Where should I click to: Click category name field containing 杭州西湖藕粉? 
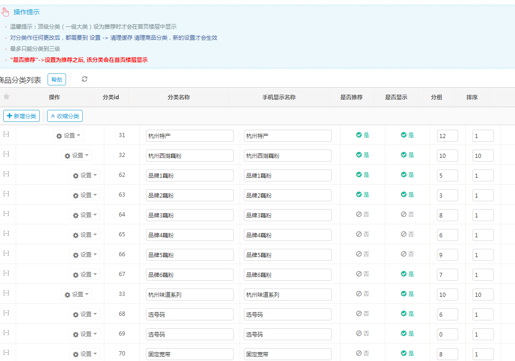[x=189, y=156]
